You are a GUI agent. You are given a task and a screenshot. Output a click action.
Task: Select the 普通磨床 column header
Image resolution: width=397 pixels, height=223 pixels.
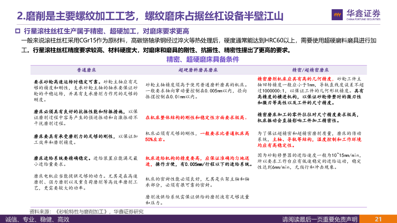(87, 70)
